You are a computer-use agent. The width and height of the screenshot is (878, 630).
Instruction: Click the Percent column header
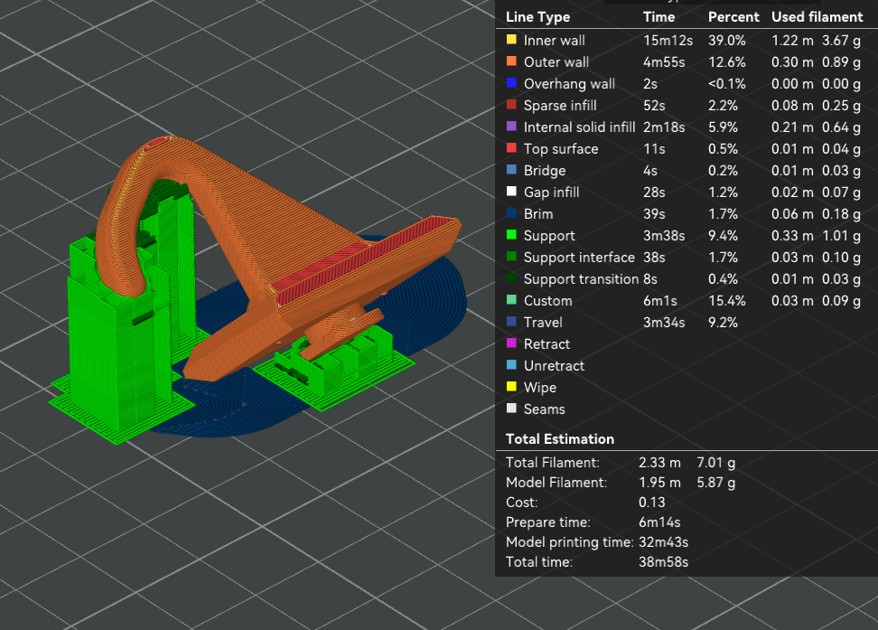733,17
